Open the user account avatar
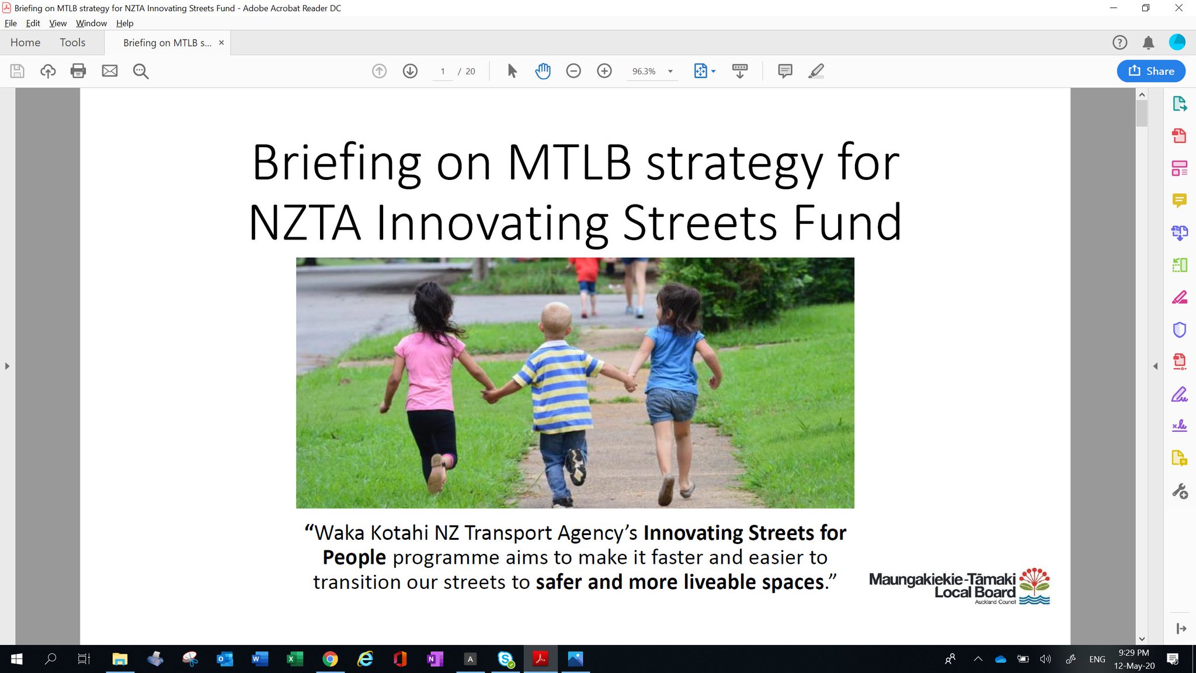This screenshot has width=1196, height=673. 1177,42
